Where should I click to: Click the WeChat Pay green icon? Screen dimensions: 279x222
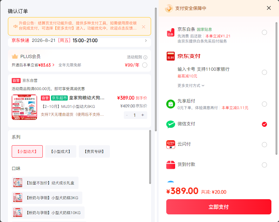click(x=170, y=124)
